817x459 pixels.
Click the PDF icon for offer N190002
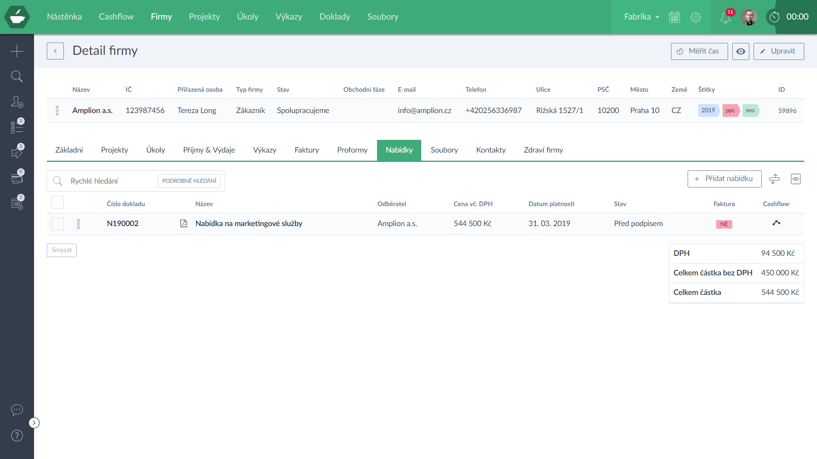tap(184, 224)
